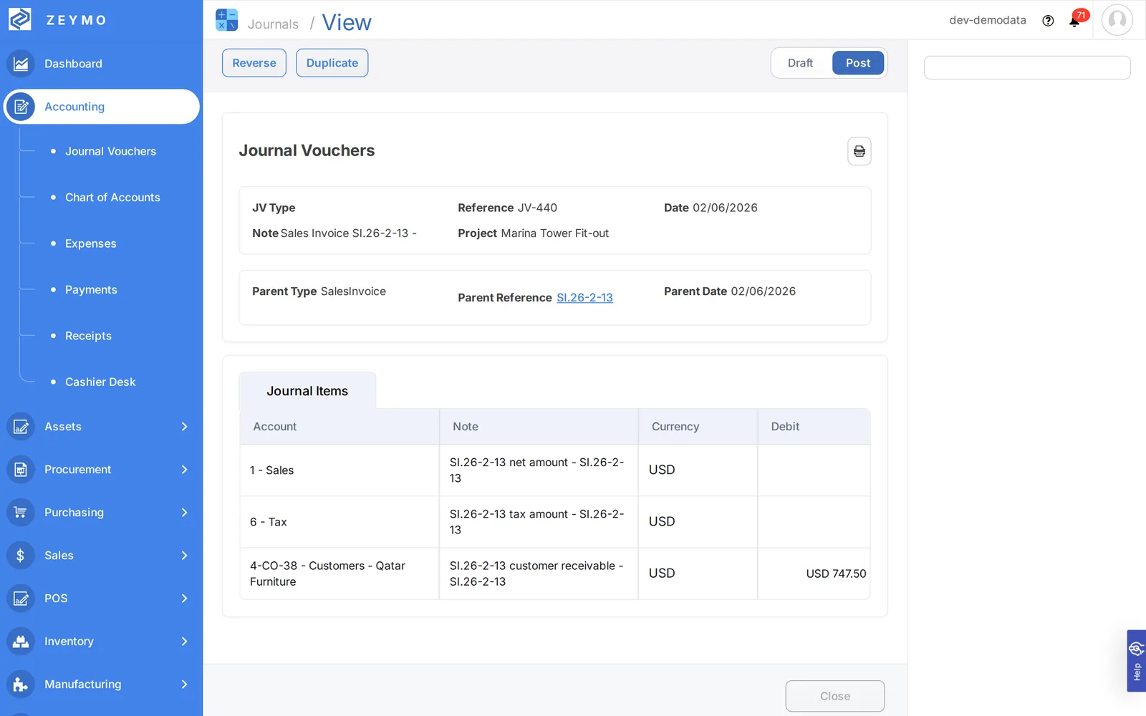Screen dimensions: 1146x716
Task: Open parent reference SI.26-2-13 link
Action: 584,298
